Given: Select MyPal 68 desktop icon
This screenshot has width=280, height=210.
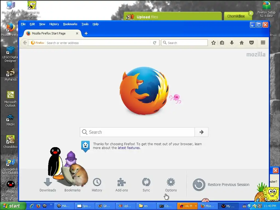Looking at the screenshot, I should [x=11, y=75].
